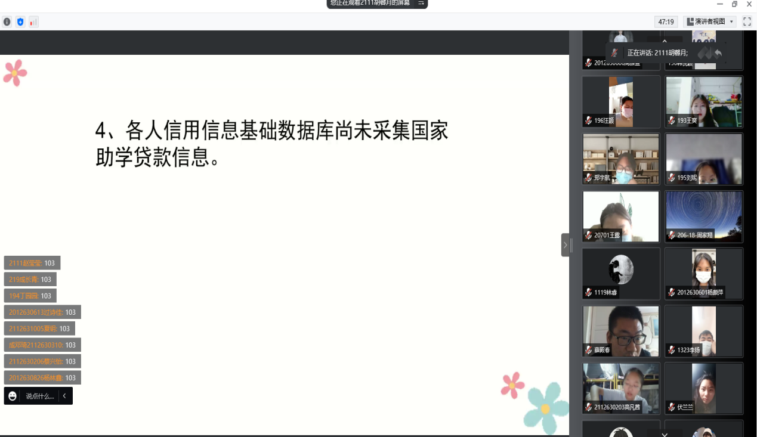Click chat message from 2112631005夏钥

[x=39, y=328]
